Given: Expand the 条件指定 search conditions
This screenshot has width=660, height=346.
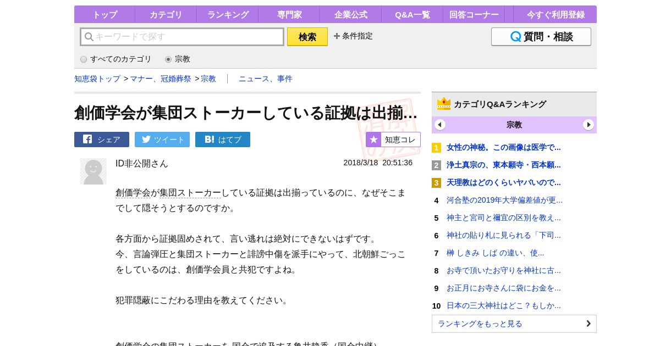Looking at the screenshot, I should click(x=353, y=36).
